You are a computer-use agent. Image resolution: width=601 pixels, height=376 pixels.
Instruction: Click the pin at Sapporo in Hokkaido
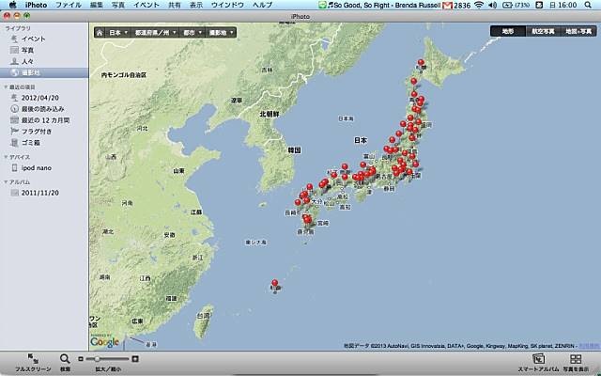[422, 63]
